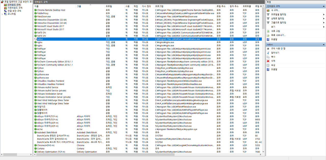326x160 pixels.
Task: Click the rule list scroll-right arrow
Action: [x=260, y=154]
